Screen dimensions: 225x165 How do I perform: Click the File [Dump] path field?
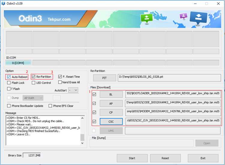(142, 143)
